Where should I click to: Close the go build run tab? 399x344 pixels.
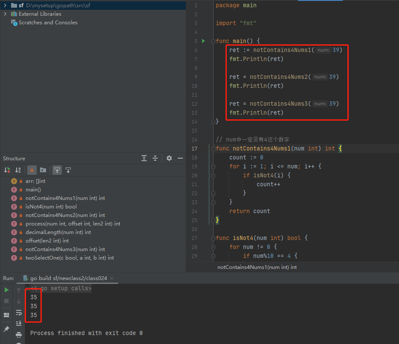point(111,278)
